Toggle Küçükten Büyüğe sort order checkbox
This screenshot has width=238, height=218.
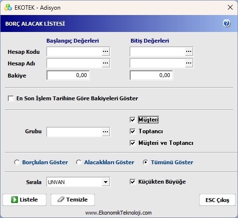(x=133, y=182)
